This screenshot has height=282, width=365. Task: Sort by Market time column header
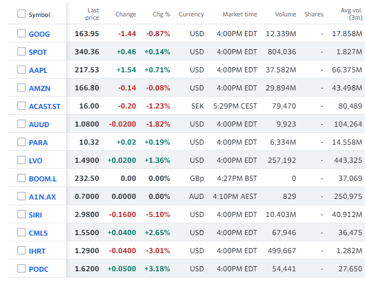(x=240, y=14)
